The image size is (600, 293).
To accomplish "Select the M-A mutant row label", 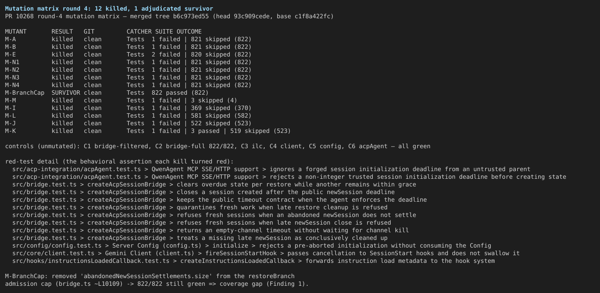I will point(10,39).
